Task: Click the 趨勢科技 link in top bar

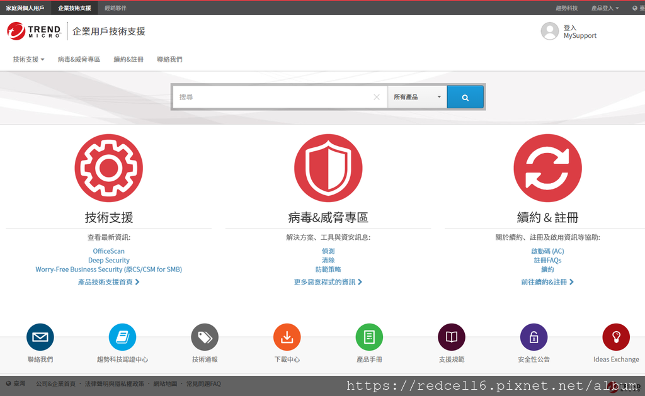Action: click(566, 8)
